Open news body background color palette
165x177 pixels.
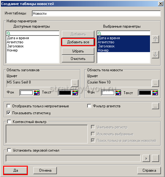pos(118,93)
